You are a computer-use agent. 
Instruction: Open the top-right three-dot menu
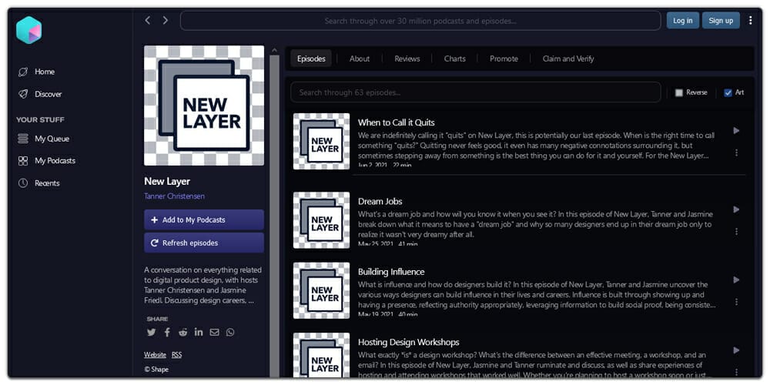click(751, 21)
